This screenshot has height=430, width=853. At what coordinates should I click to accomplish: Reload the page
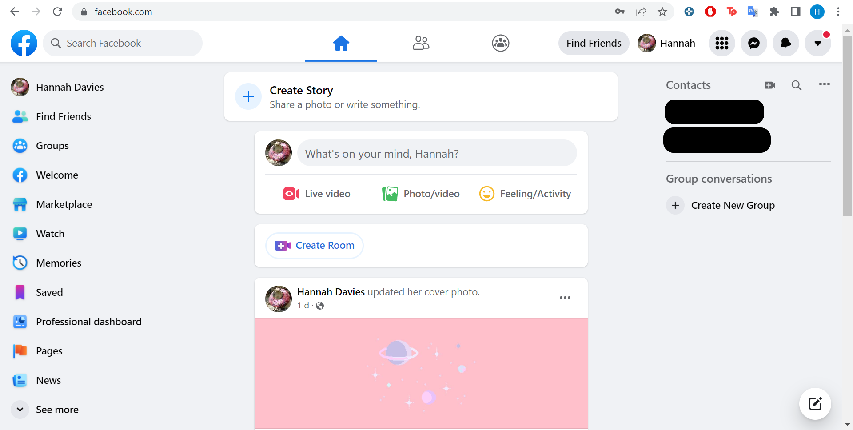point(57,12)
